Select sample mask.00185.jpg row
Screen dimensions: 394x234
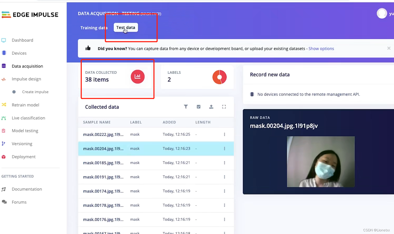(156, 163)
